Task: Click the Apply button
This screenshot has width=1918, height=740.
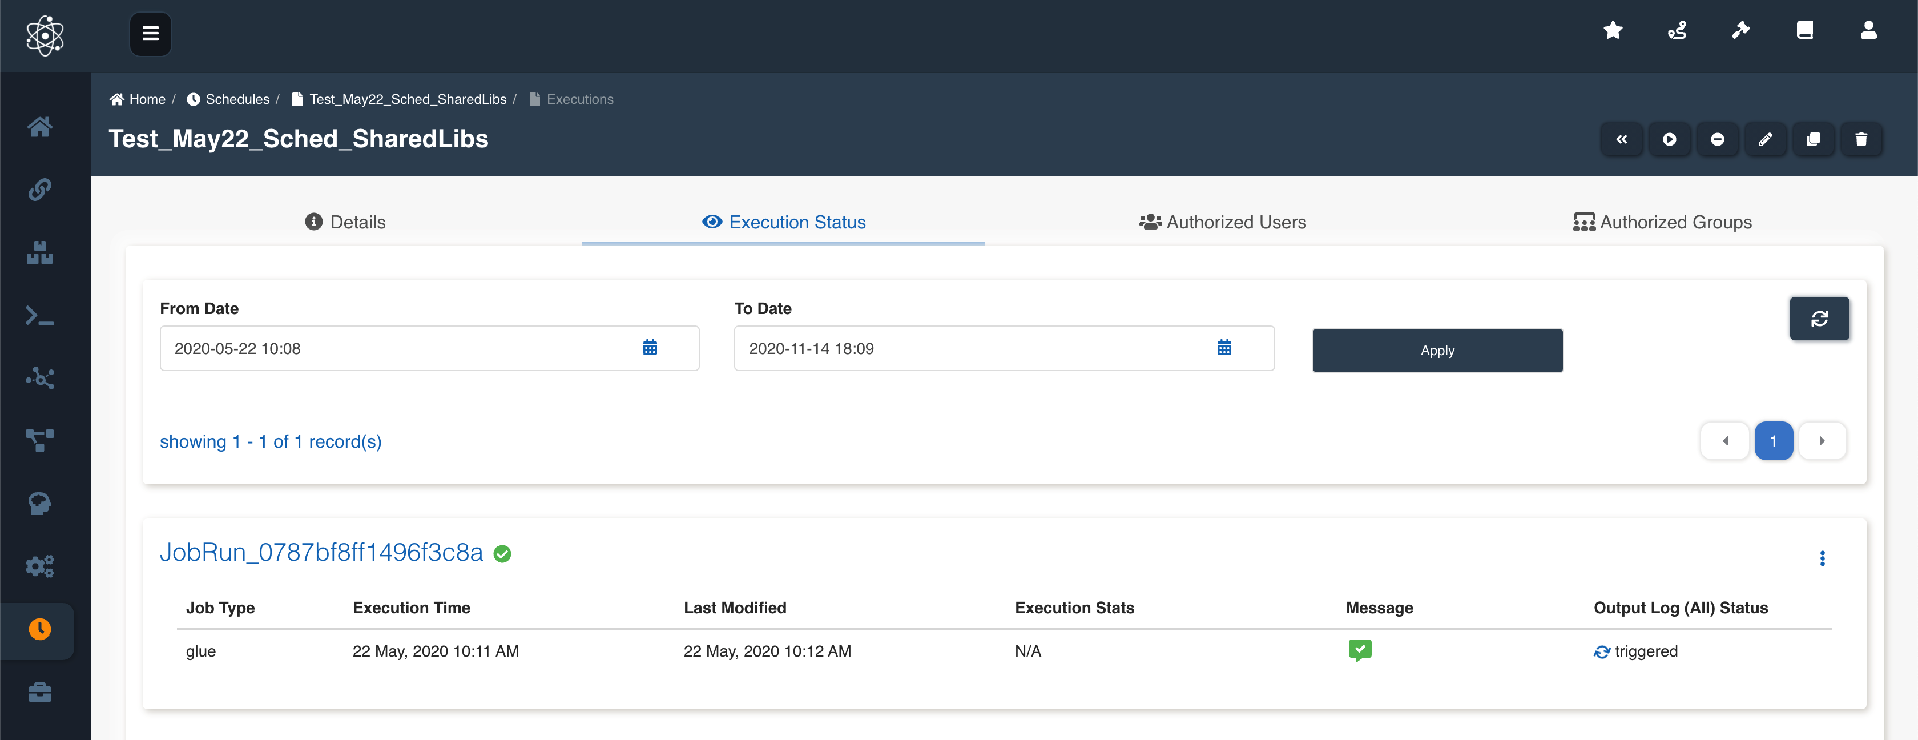Action: tap(1437, 350)
